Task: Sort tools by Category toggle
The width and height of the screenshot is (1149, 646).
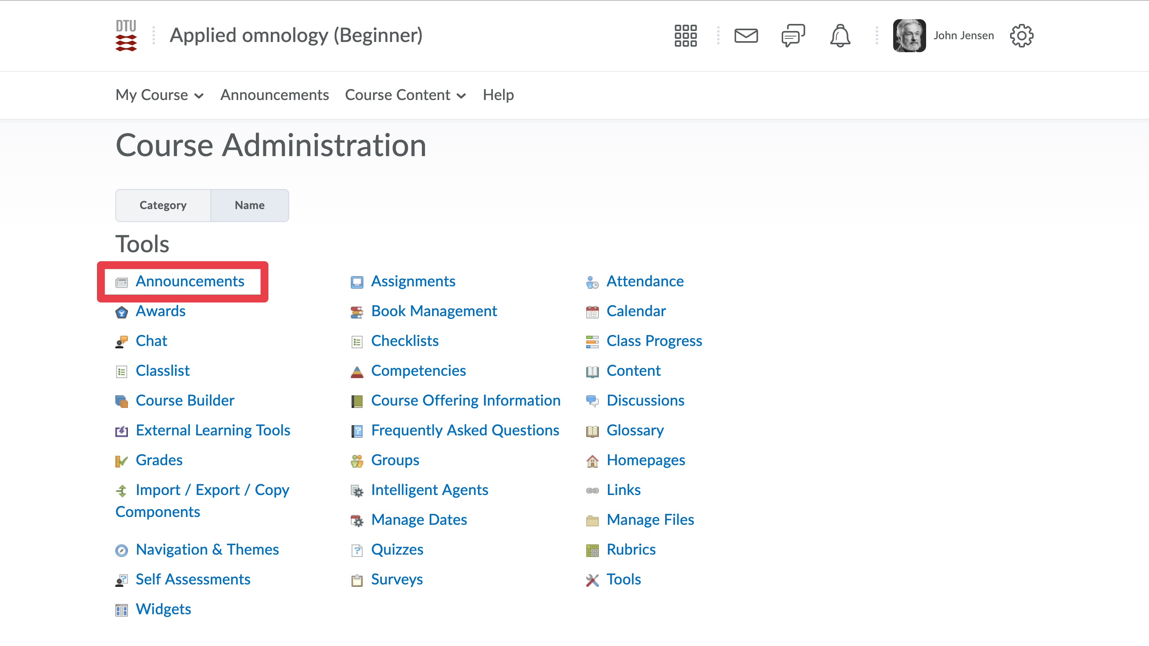Action: 163,205
